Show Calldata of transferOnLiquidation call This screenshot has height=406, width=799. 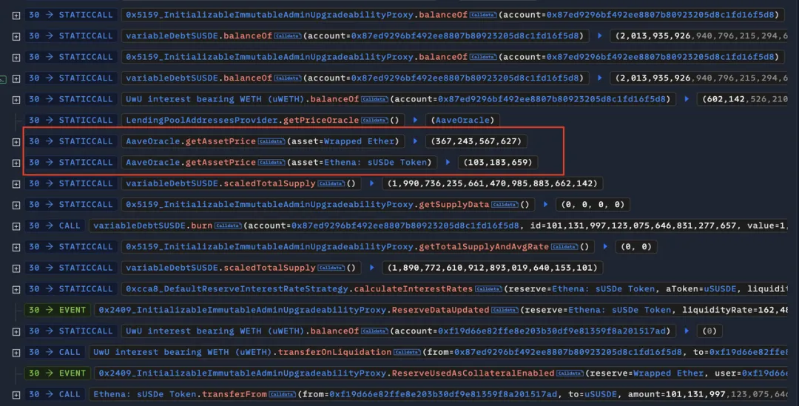tap(407, 352)
